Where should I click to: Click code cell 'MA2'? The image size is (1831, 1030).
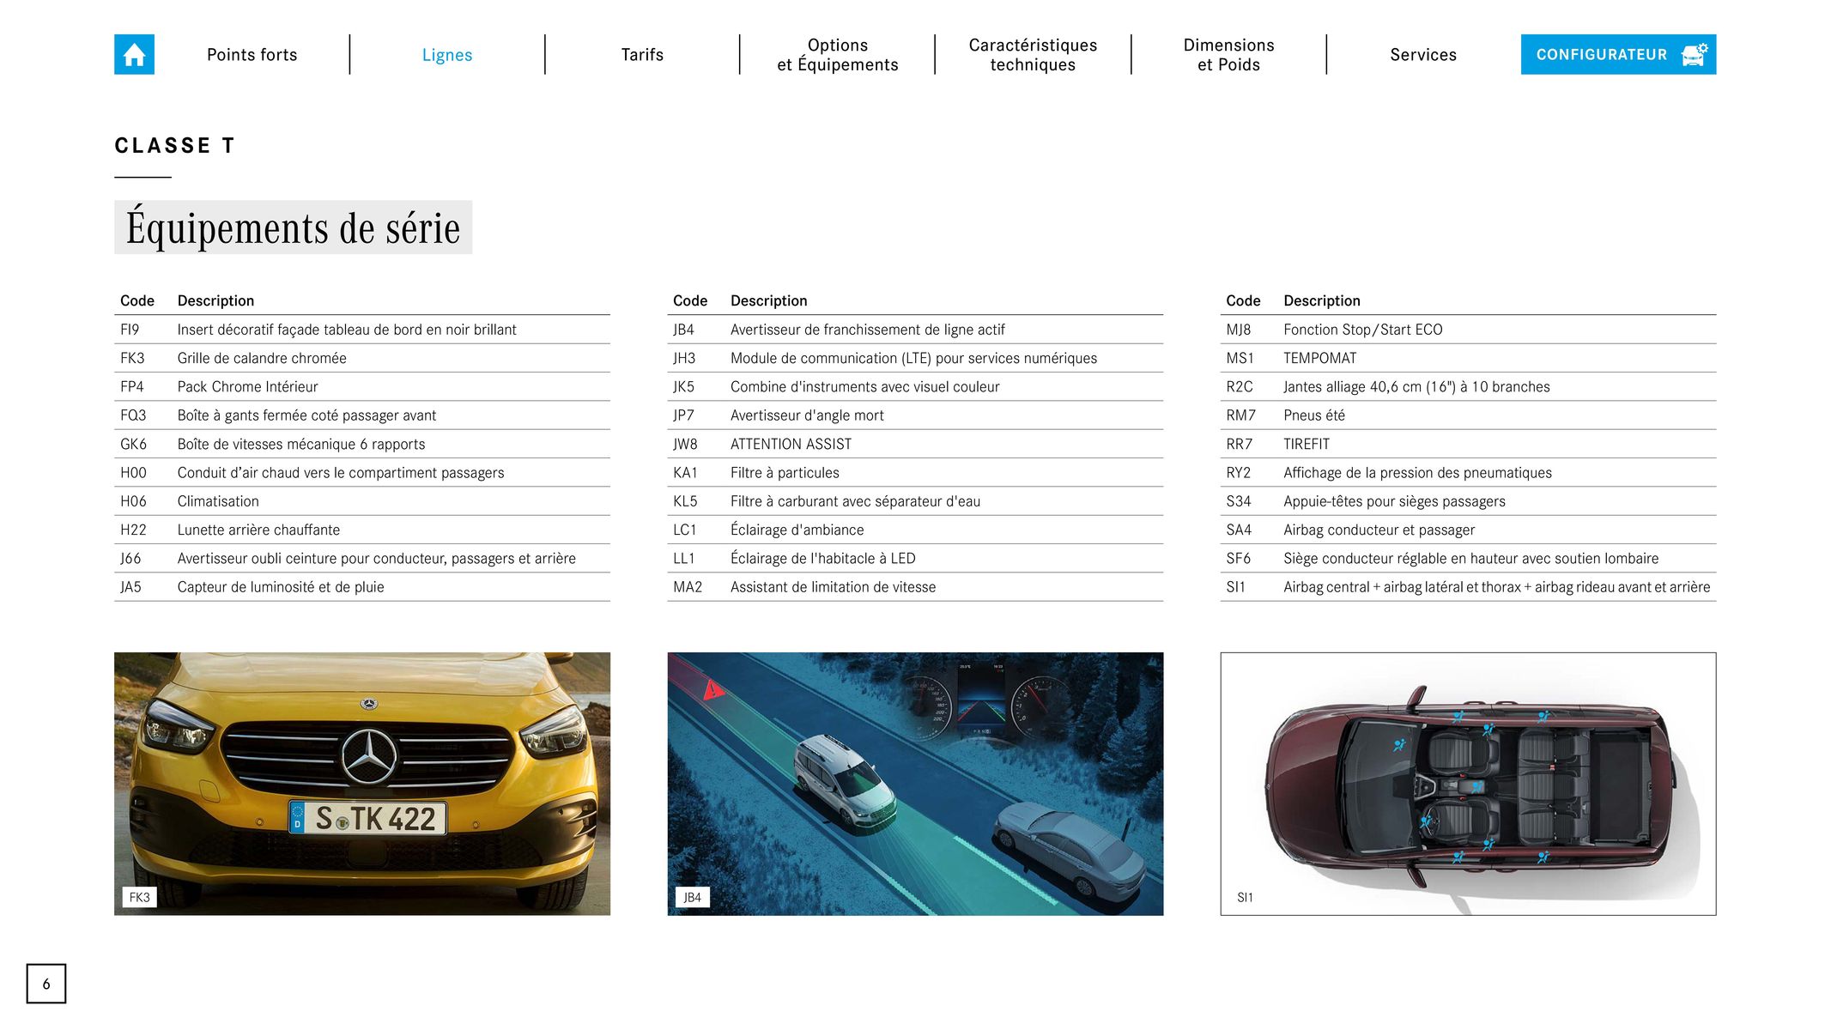[x=688, y=587]
